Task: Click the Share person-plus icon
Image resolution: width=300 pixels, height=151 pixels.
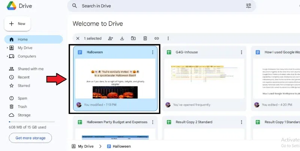Action: click(x=110, y=38)
